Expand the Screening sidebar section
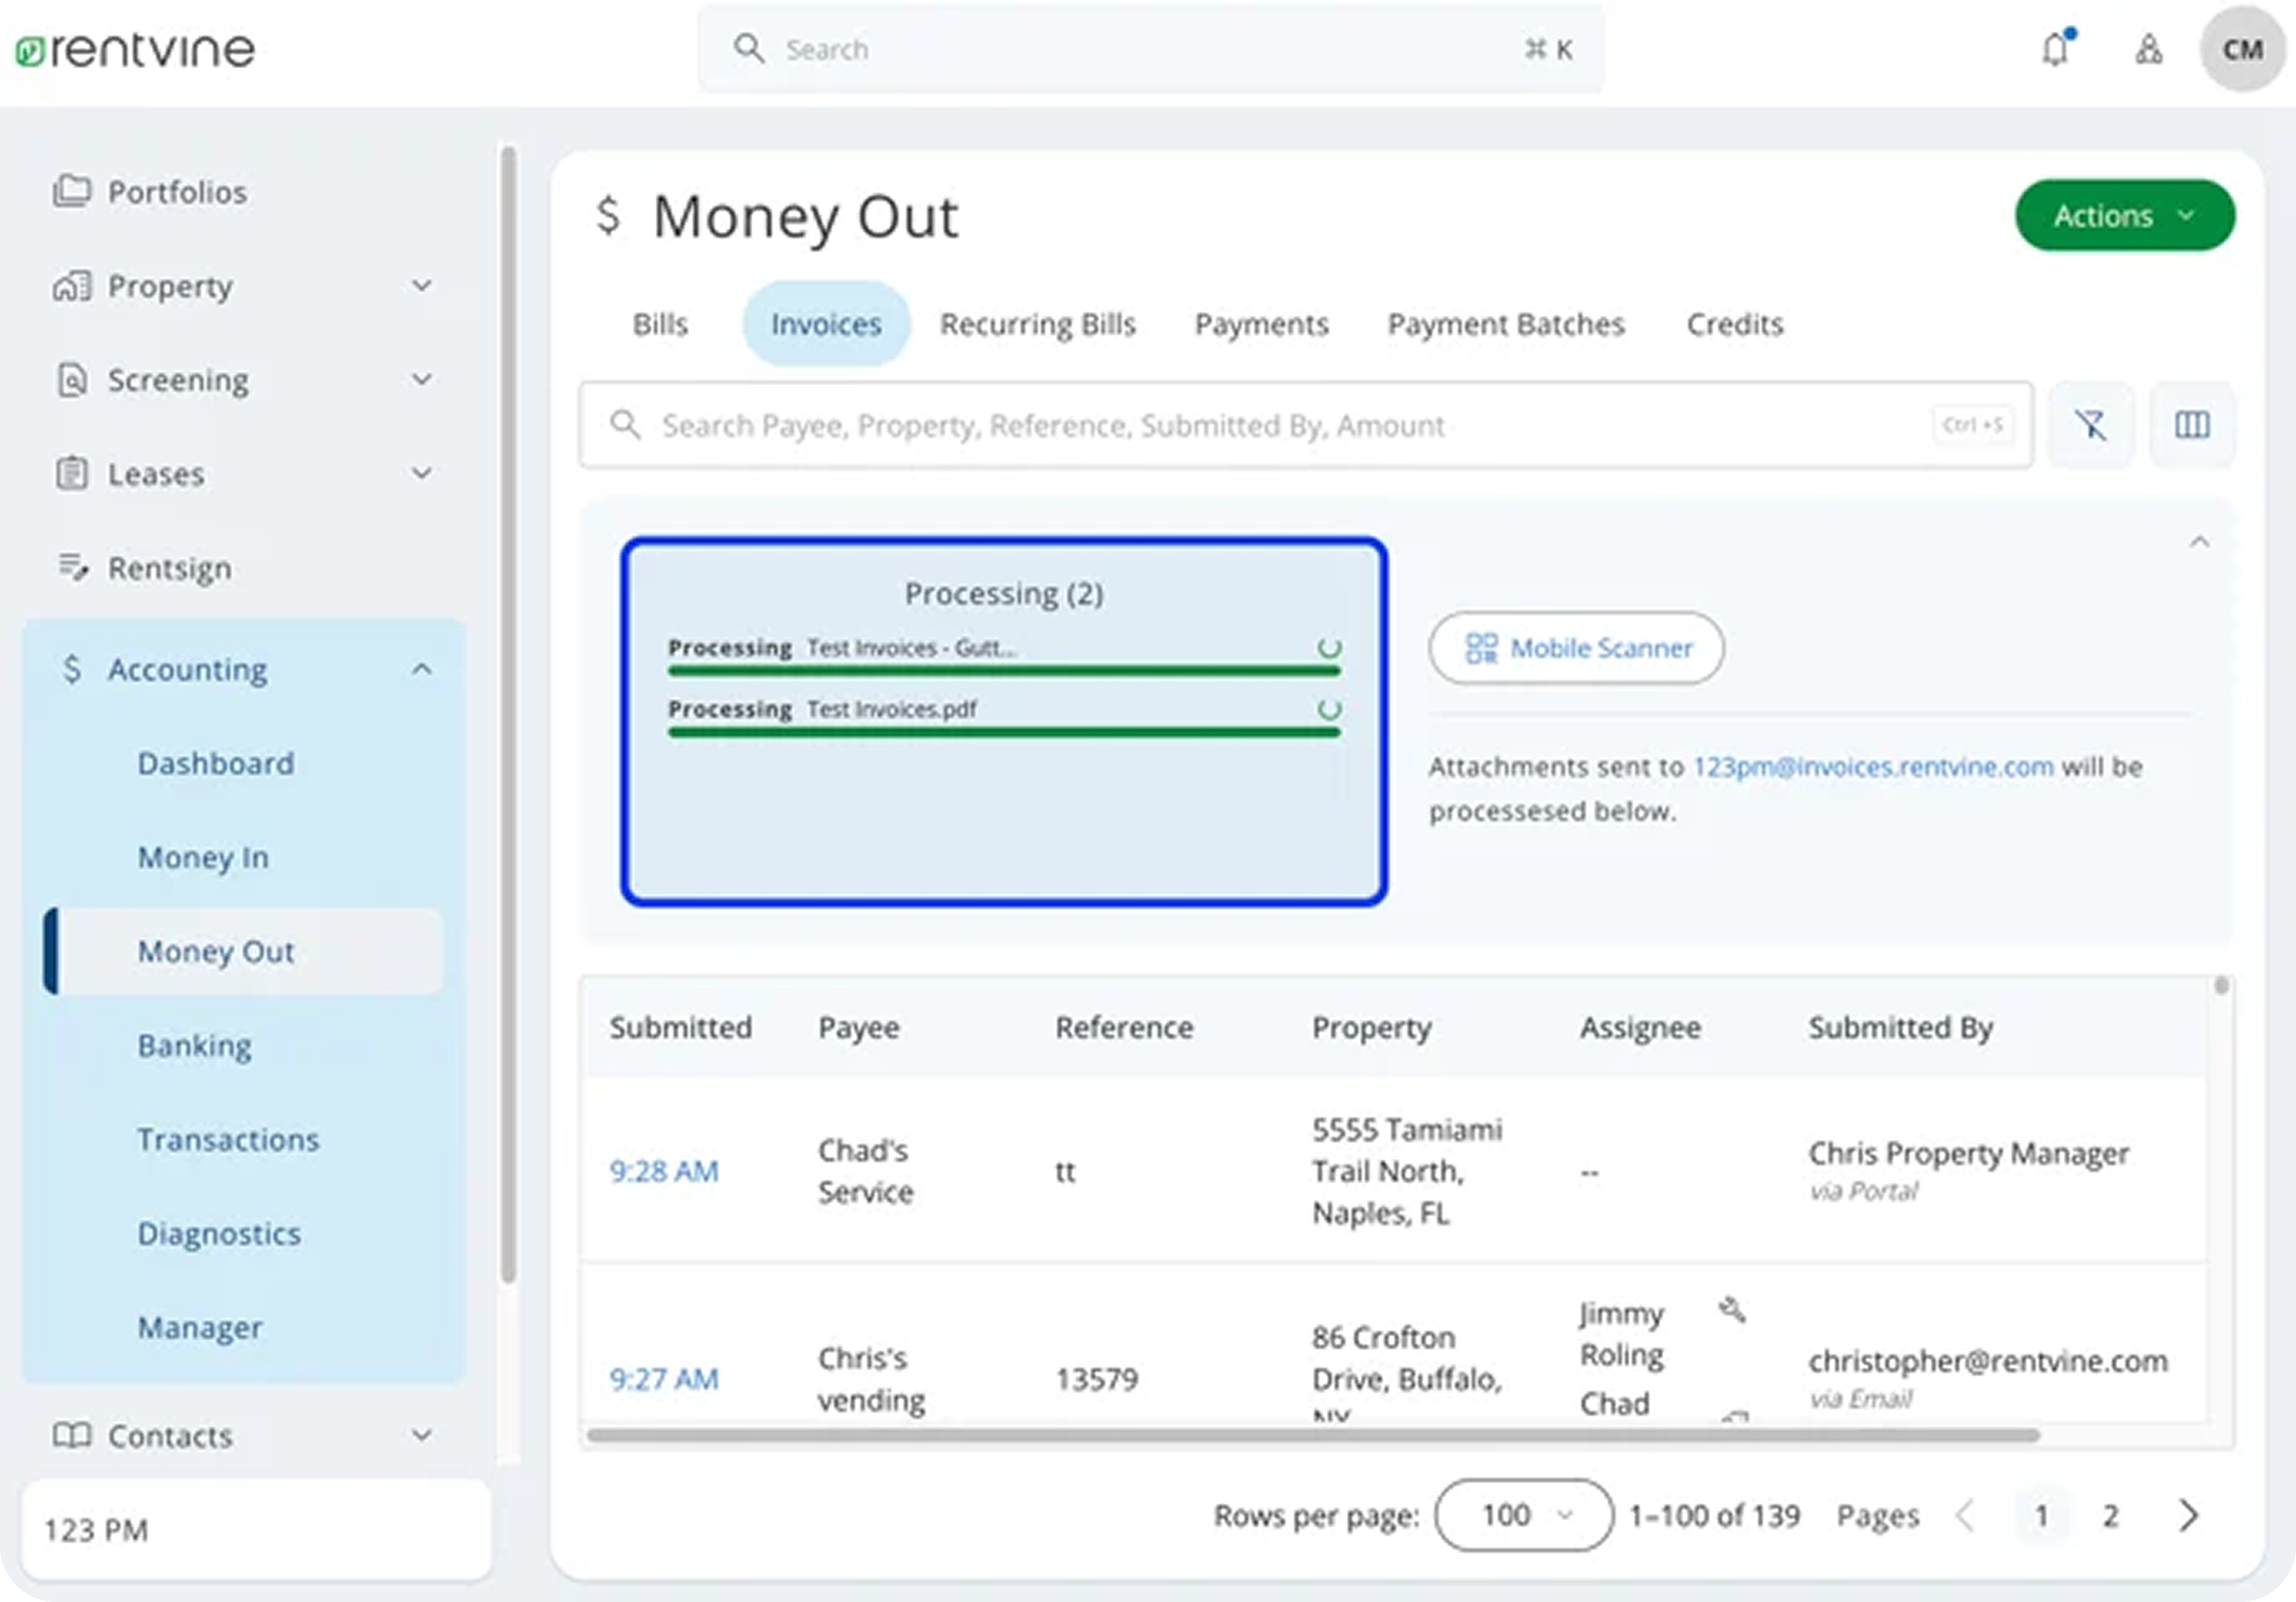The image size is (2296, 1602). click(x=422, y=380)
